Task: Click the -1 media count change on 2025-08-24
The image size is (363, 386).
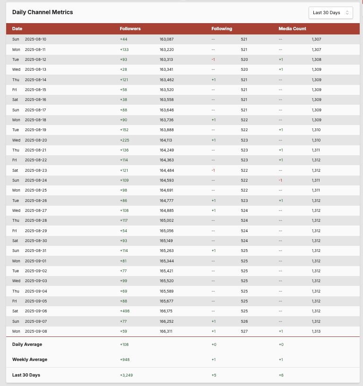Action: (x=280, y=180)
